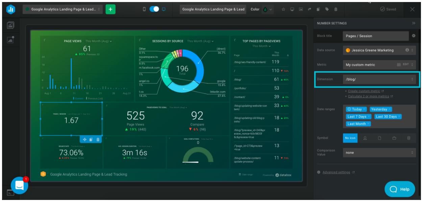The width and height of the screenshot is (423, 202).
Task: Open the Dimension dropdown showing /blog/
Action: point(379,79)
